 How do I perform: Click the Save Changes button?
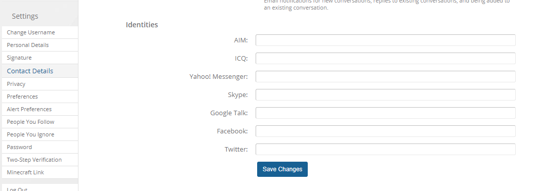282,169
